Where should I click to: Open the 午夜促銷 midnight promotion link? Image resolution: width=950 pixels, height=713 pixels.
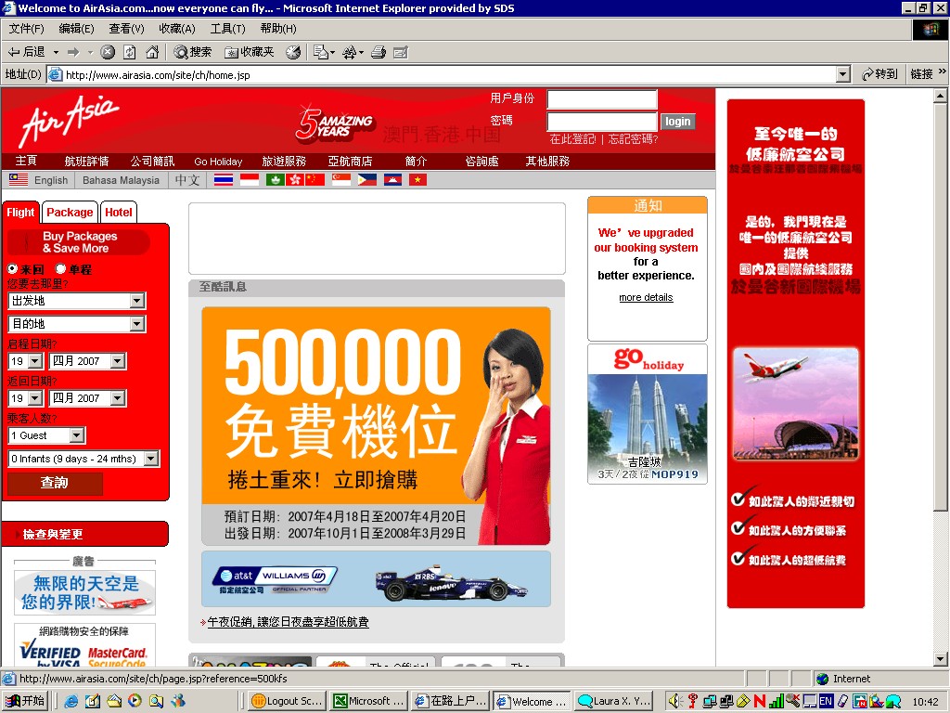click(289, 622)
